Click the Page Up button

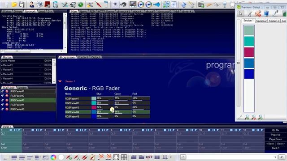(x=276, y=135)
